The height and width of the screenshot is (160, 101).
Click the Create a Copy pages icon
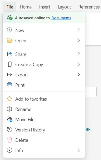point(9,64)
